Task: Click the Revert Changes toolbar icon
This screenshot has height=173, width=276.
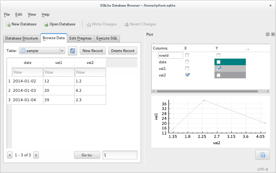Action: [126, 24]
